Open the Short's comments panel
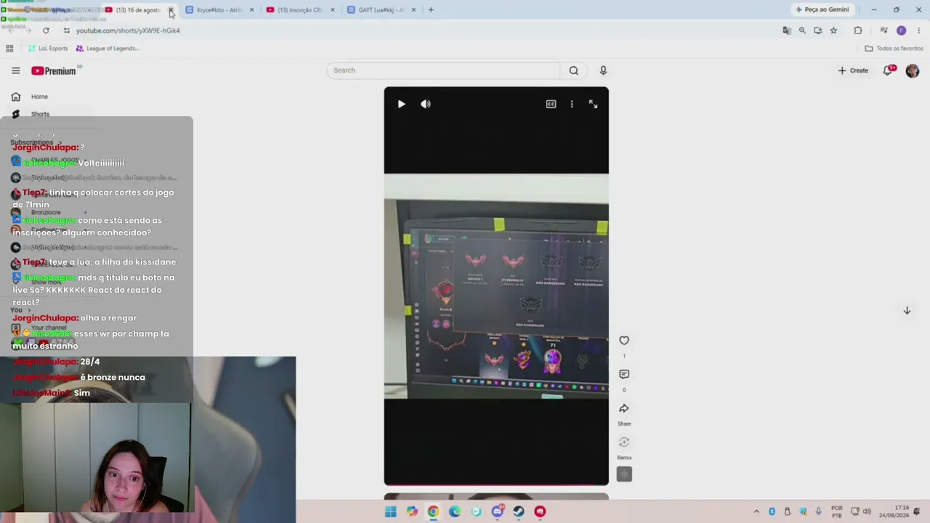 [x=624, y=374]
